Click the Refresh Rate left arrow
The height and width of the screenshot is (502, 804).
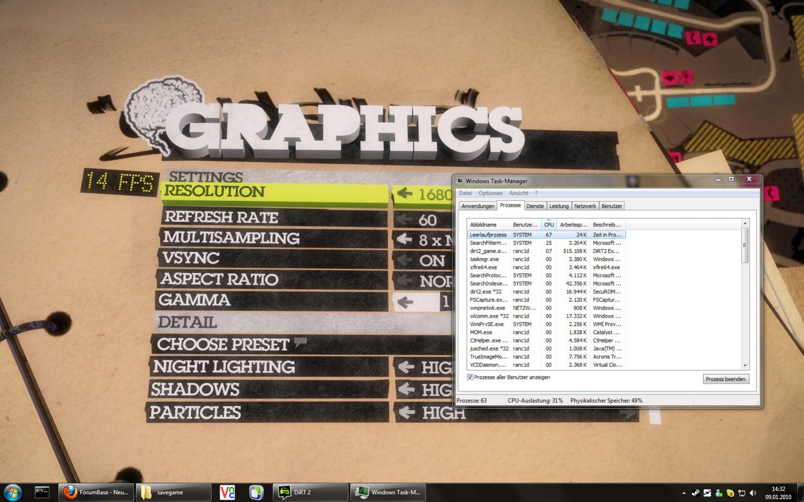coord(405,219)
